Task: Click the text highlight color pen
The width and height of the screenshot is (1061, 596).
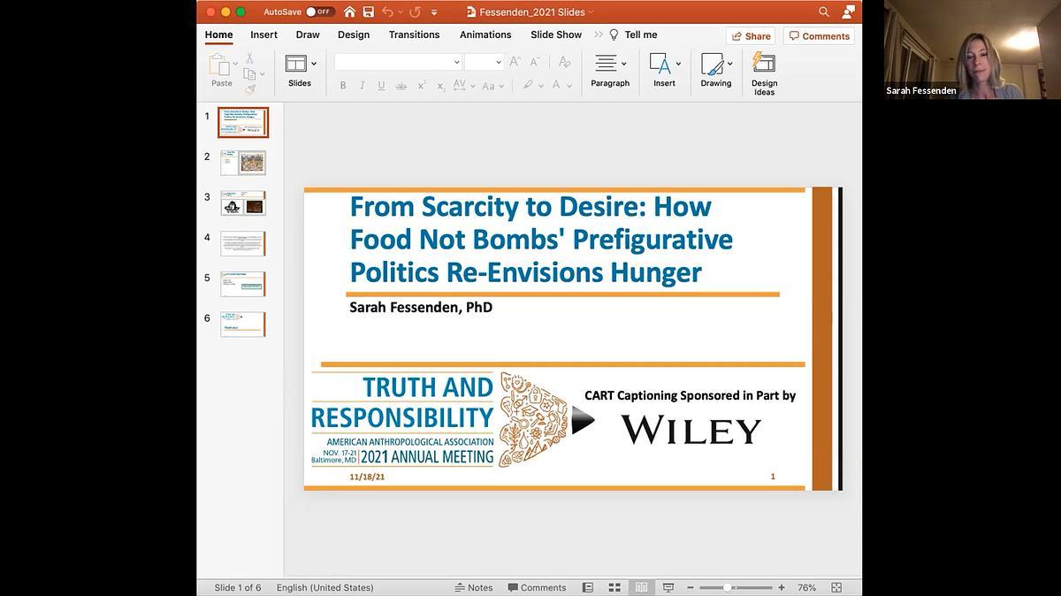Action: point(528,85)
